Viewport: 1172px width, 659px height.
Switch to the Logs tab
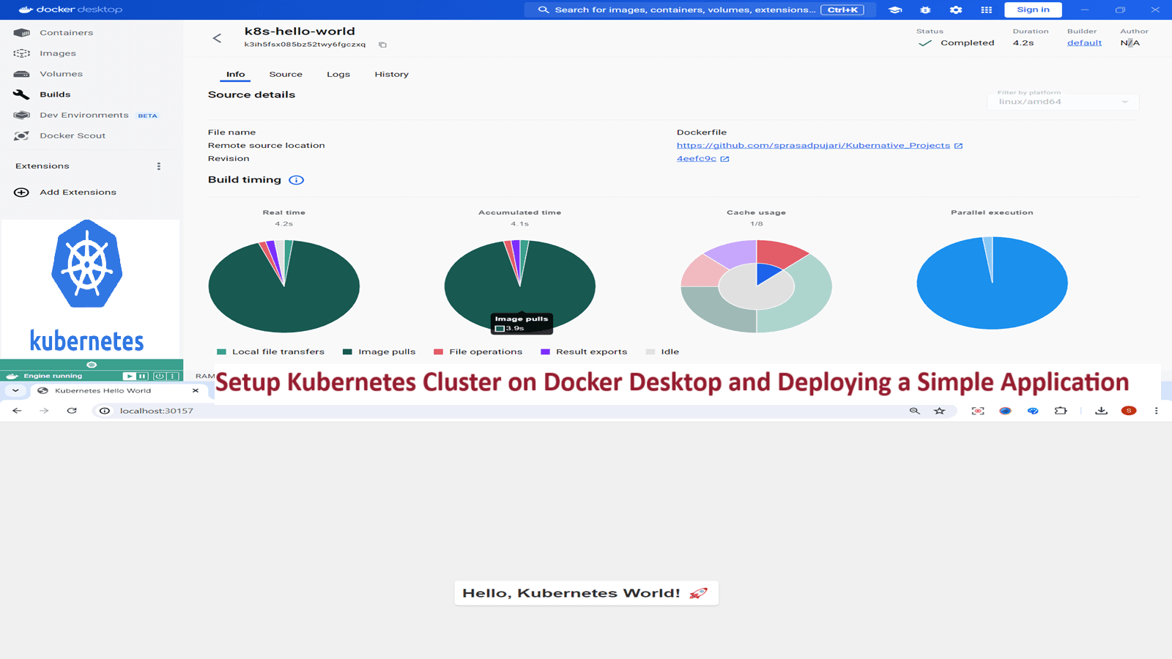338,75
